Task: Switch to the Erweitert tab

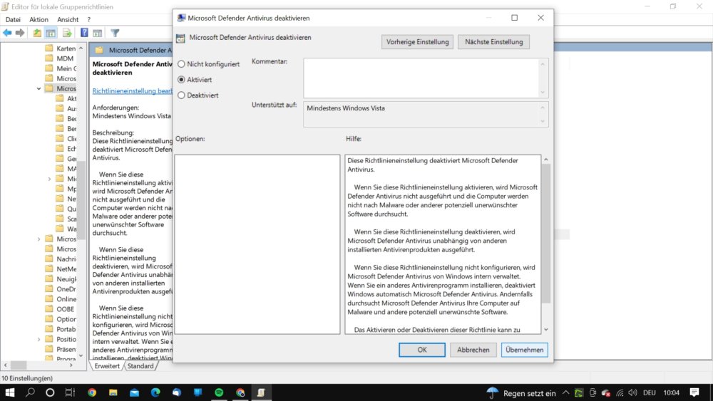Action: [x=107, y=366]
